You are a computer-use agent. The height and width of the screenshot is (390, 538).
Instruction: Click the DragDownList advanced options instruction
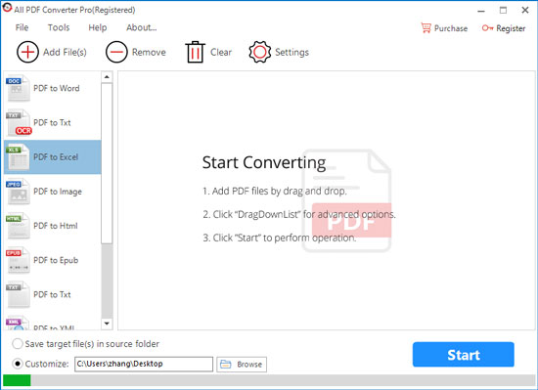299,214
